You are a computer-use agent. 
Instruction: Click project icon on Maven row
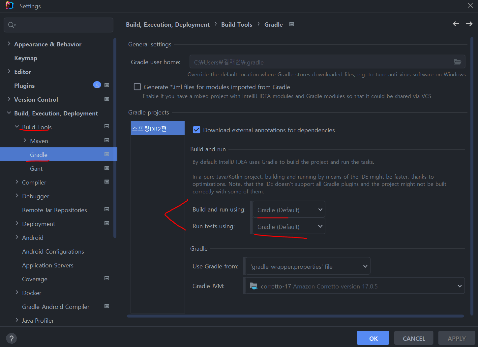coord(106,140)
